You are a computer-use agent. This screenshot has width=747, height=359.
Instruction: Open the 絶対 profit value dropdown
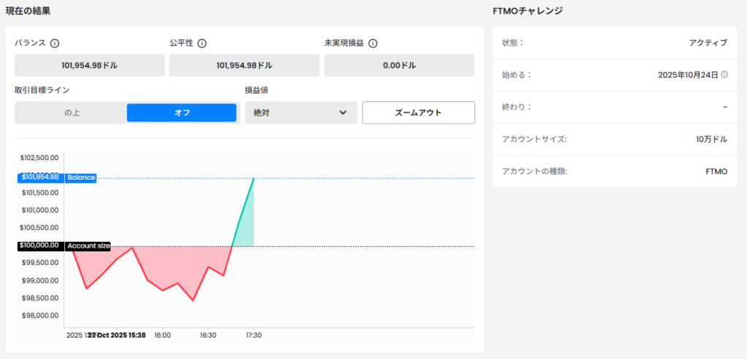pyautogui.click(x=301, y=113)
